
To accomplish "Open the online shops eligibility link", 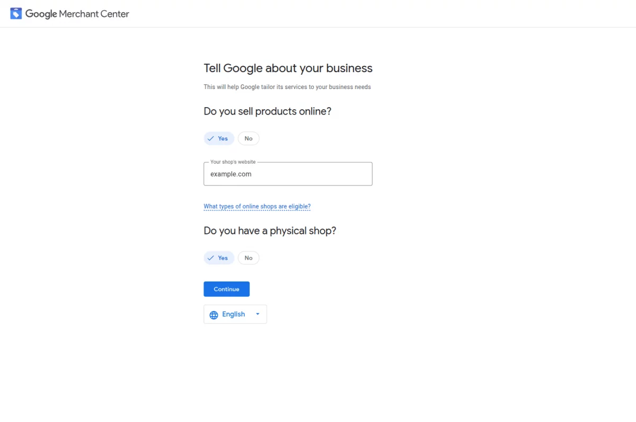I will coord(257,206).
